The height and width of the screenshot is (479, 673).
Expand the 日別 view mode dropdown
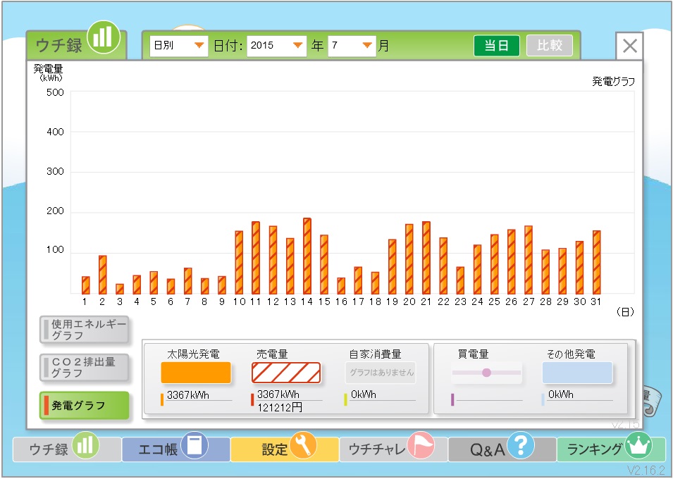[x=178, y=46]
